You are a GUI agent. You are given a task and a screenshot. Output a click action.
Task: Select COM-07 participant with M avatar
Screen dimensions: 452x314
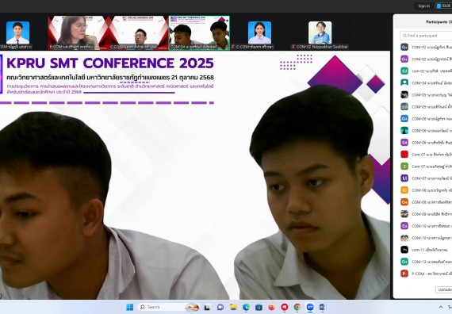coord(426,178)
